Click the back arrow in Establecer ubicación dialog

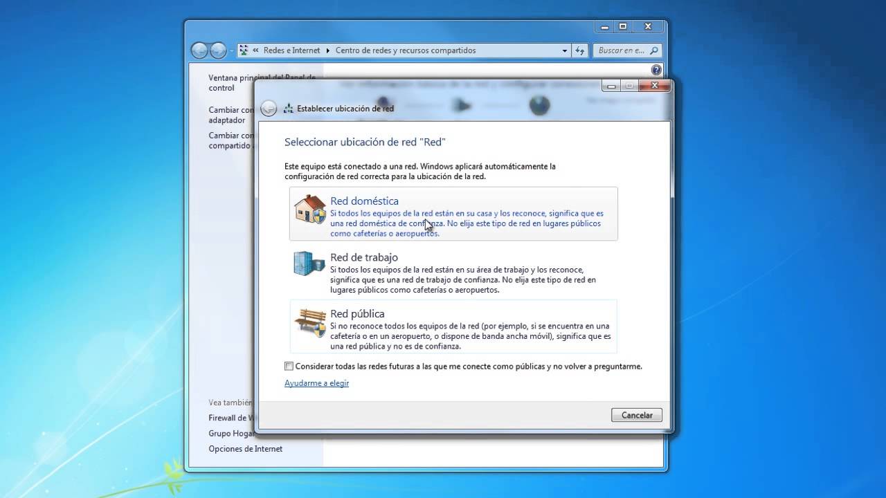tap(269, 109)
